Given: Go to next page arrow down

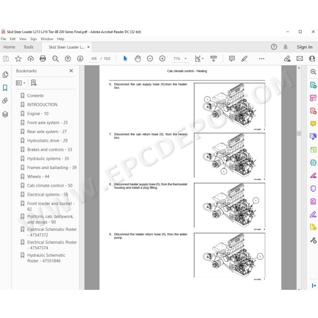Looking at the screenshot, I should coord(80,59).
